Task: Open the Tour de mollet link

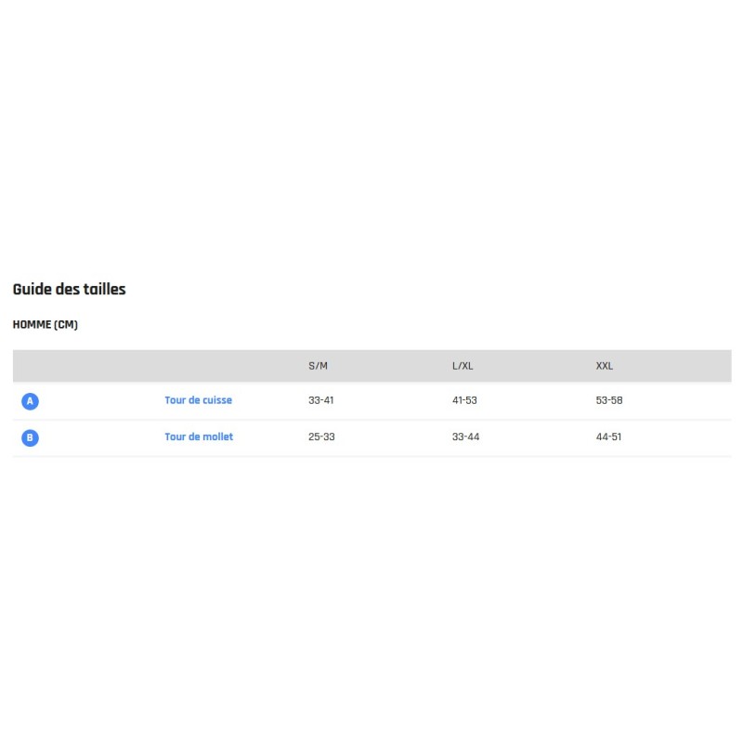Action: (x=199, y=437)
